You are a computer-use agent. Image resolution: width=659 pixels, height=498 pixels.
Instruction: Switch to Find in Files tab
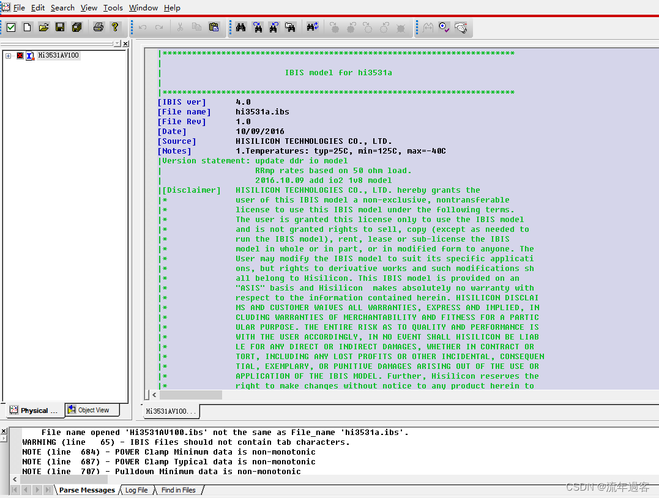point(179,490)
